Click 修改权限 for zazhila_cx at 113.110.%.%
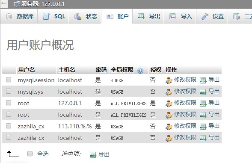Screen dimensions: 252x163 point(185,126)
